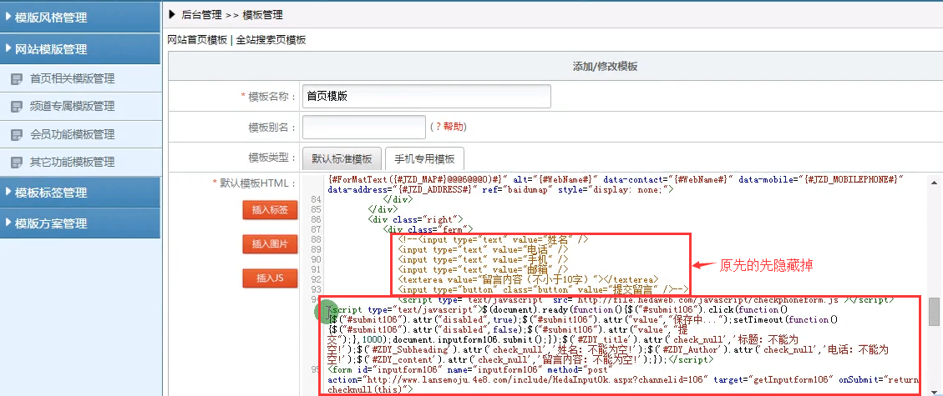943x396 pixels.
Task: Select the 手机专用模板 tab
Action: 424,159
